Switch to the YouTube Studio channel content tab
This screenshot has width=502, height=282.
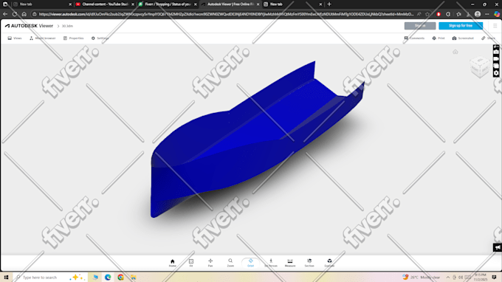(x=105, y=4)
